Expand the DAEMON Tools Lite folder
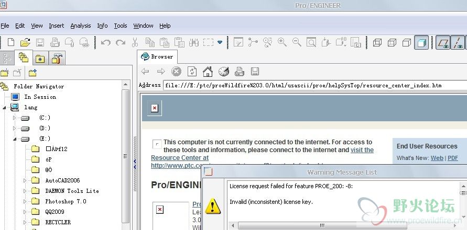Screen dimensions: 467x230 click(x=25, y=191)
